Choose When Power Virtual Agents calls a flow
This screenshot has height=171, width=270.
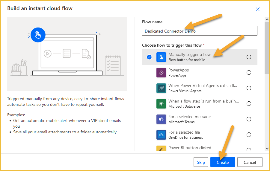click(203, 85)
